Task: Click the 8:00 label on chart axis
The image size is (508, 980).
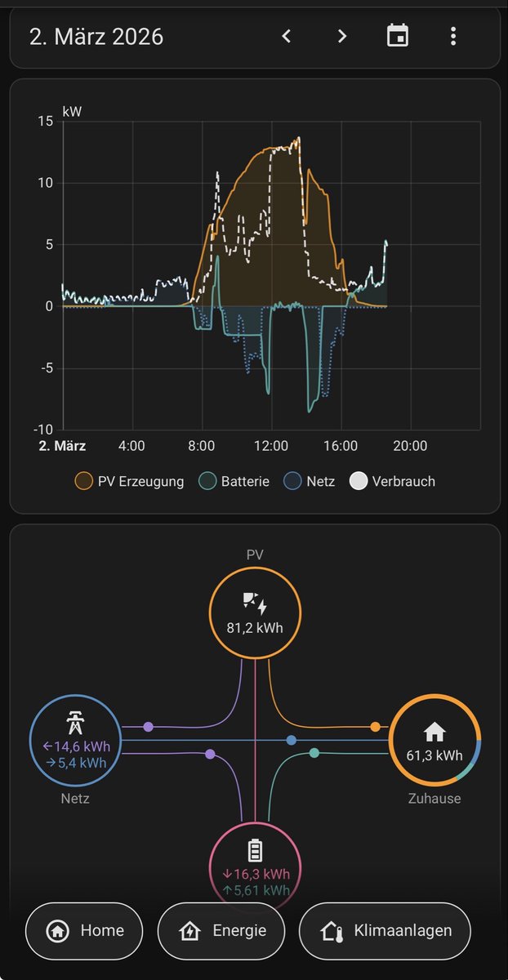Action: point(201,446)
